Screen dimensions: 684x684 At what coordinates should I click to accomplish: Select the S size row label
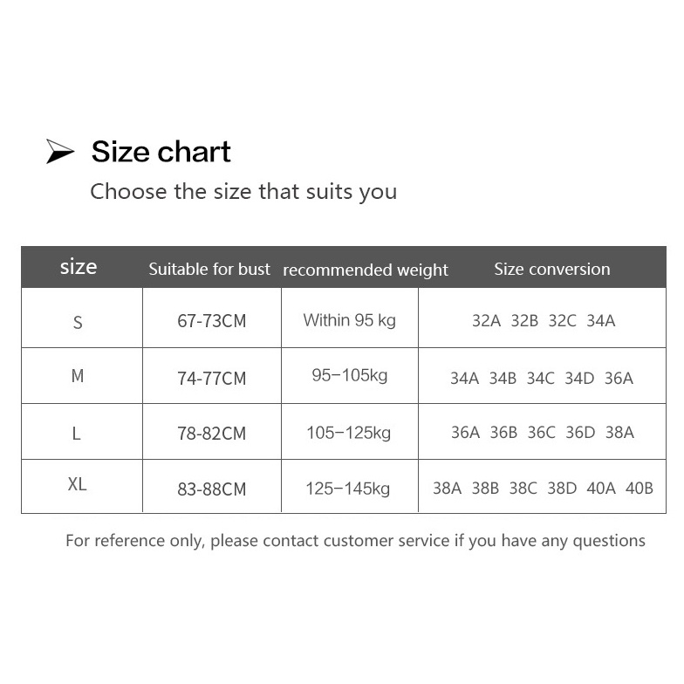[78, 322]
